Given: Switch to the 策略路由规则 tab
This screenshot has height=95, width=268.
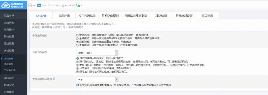Looking at the screenshot, I should pos(110,16).
